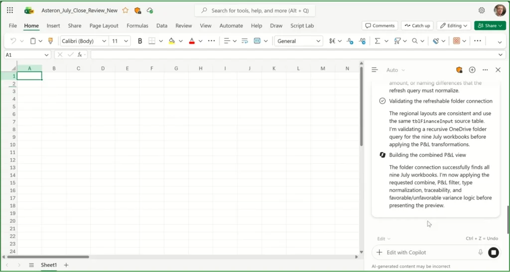Switch to the Automate tab

231,26
